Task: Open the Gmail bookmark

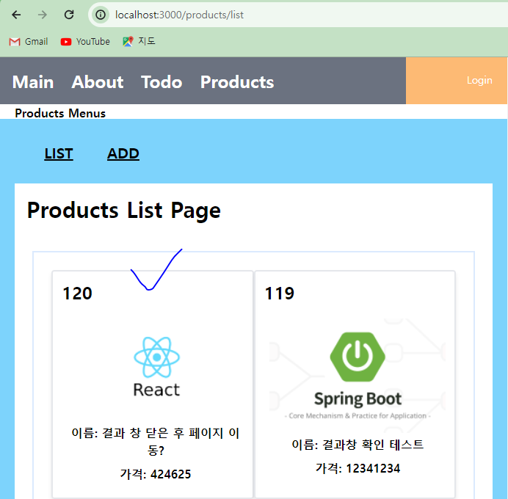Action: pos(29,41)
